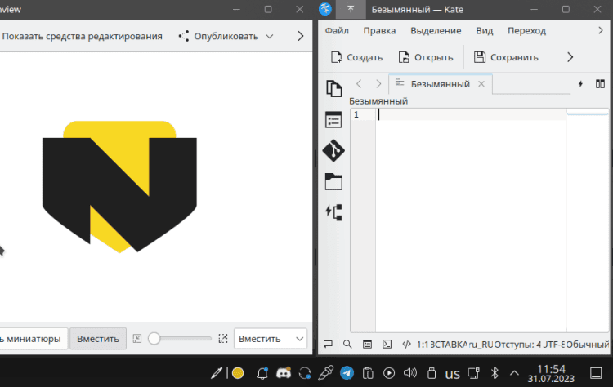Show the Filesystem Browser sidebar panel
The image size is (613, 387).
333,181
